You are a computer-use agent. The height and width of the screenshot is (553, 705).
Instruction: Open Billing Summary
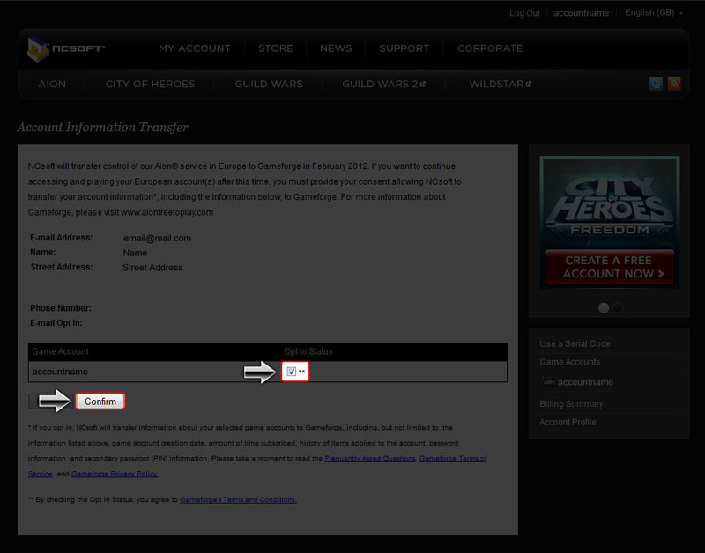pos(571,404)
